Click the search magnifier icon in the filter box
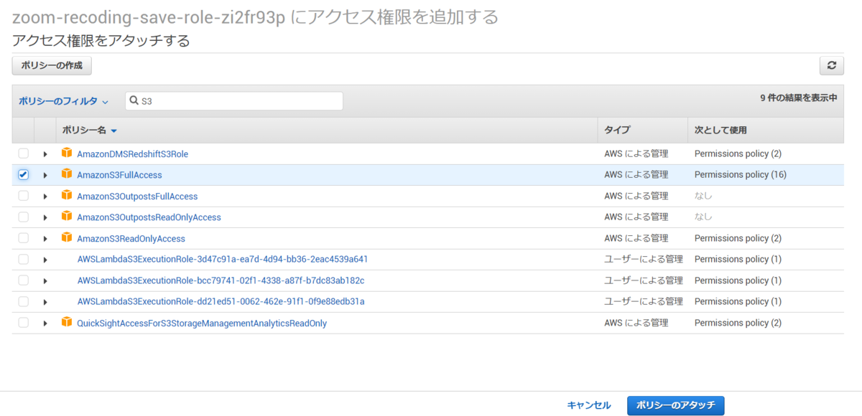This screenshot has width=862, height=416. coord(134,100)
